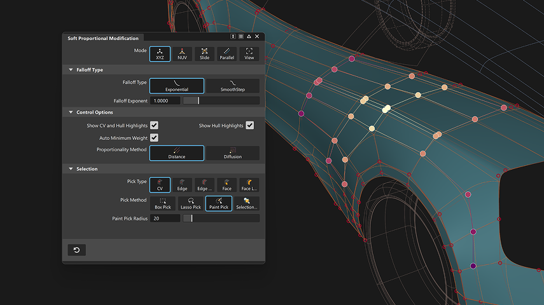Choose the Parallel mode icon
Image resolution: width=544 pixels, height=305 pixels.
pyautogui.click(x=227, y=54)
